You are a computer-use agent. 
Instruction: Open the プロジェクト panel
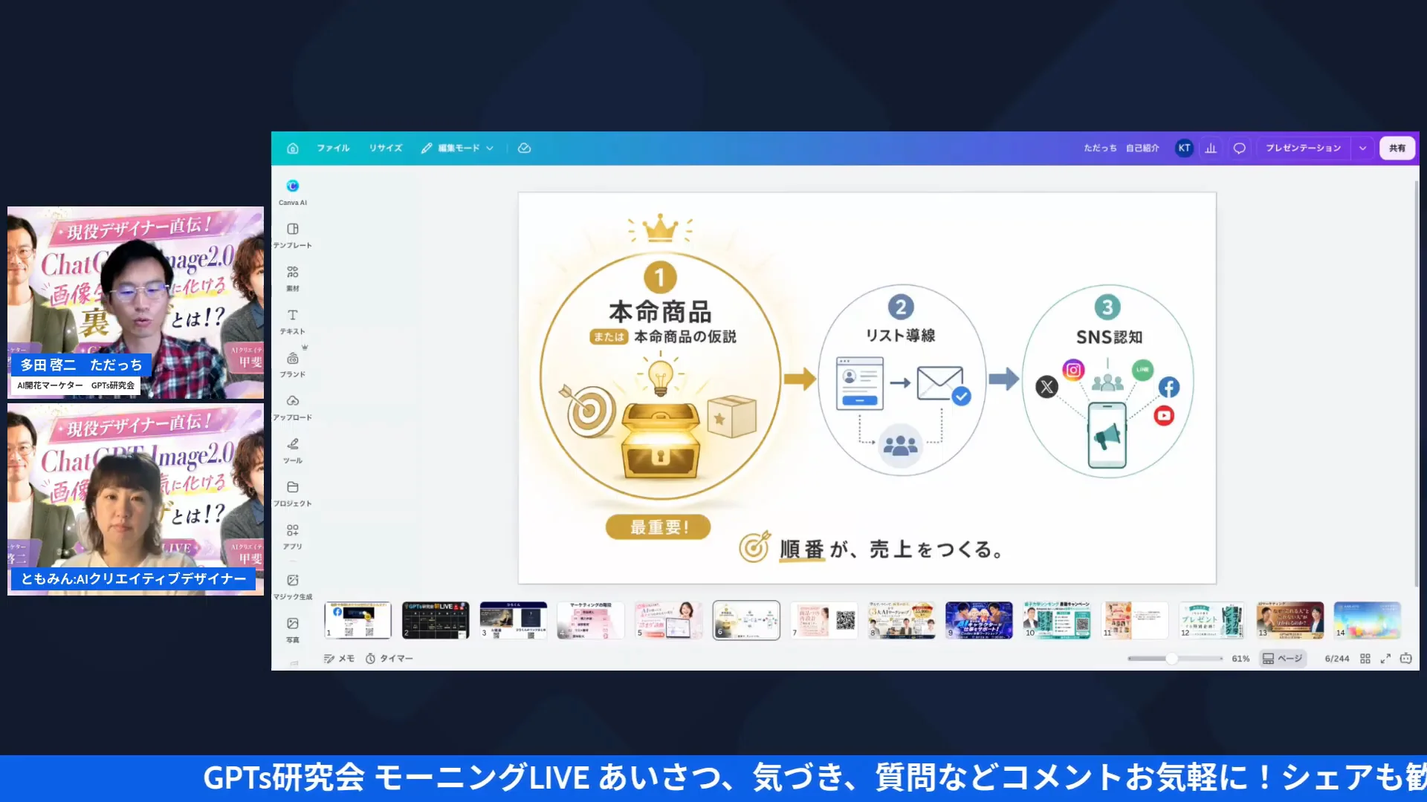point(293,493)
